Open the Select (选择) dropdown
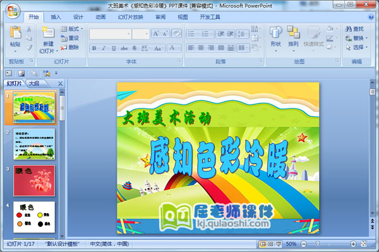 [x=356, y=47]
